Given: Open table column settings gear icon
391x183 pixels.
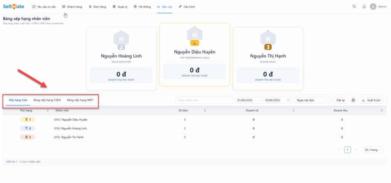Looking at the screenshot, I should pos(353,100).
